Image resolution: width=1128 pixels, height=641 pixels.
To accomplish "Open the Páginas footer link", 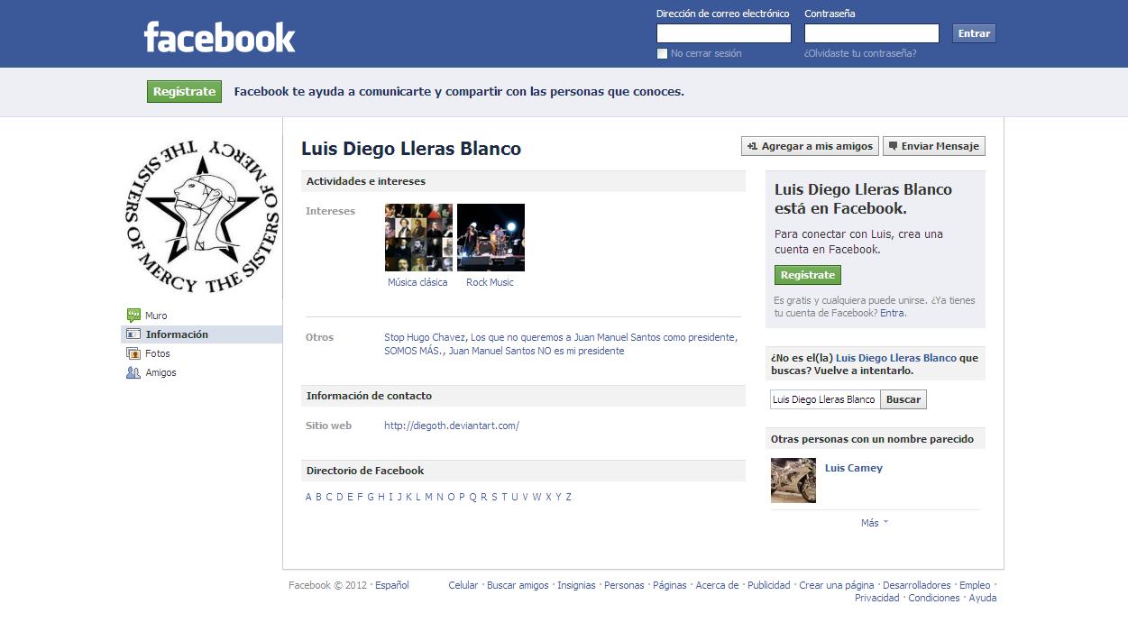I will click(670, 585).
